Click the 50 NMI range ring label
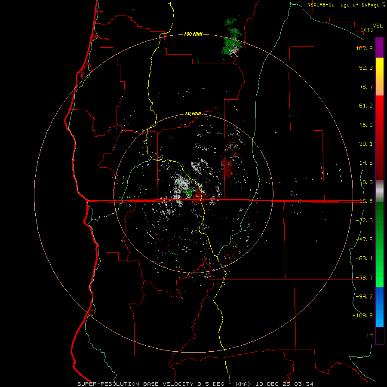This screenshot has height=387, width=387. click(193, 114)
